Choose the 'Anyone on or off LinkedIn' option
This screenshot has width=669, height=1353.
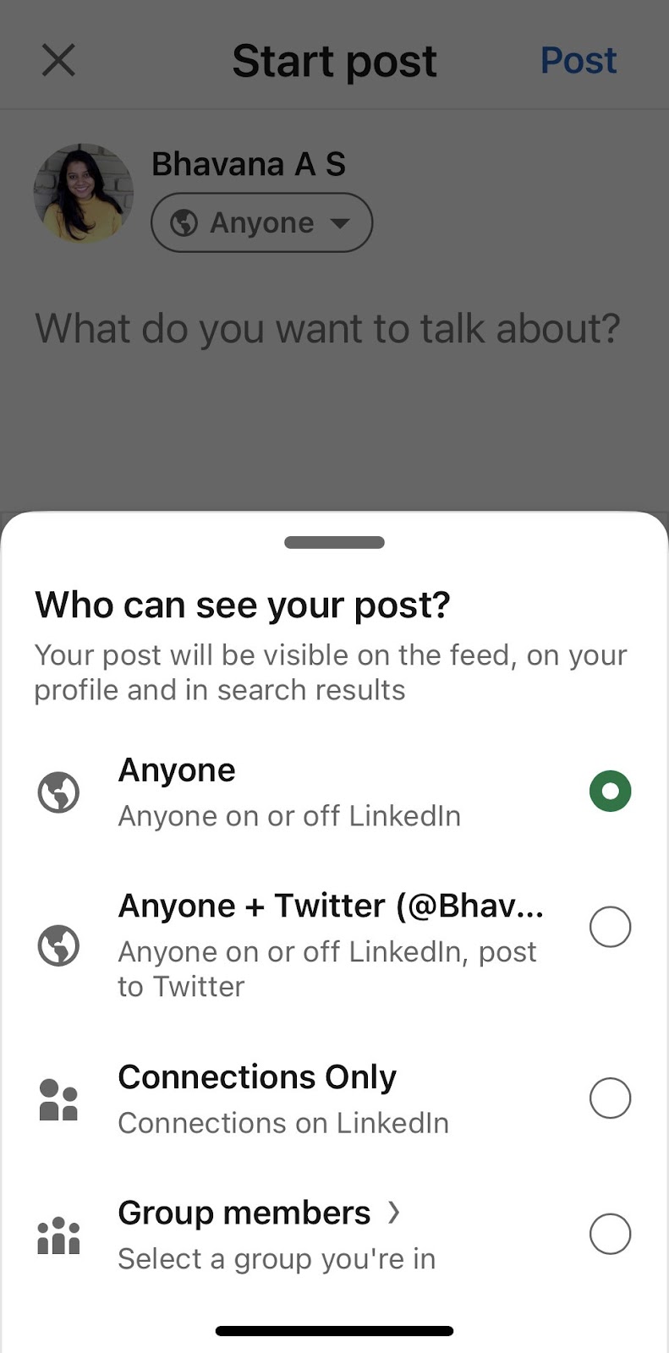click(x=289, y=816)
